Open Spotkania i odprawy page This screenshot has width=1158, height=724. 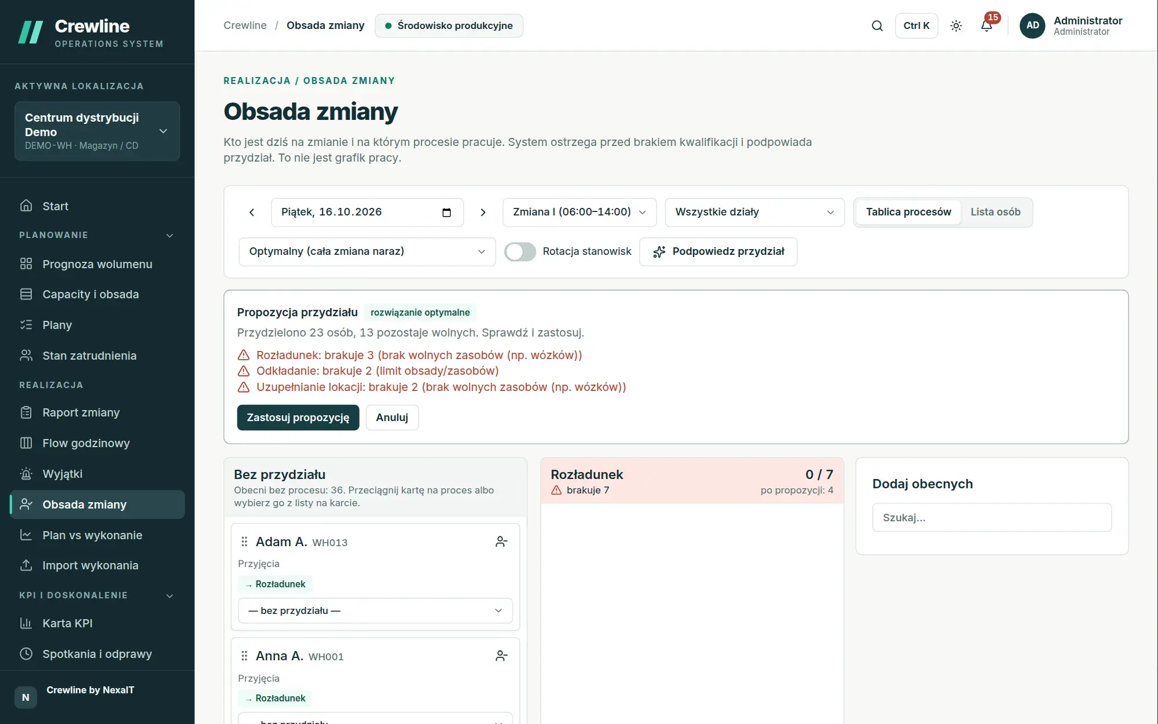point(97,654)
